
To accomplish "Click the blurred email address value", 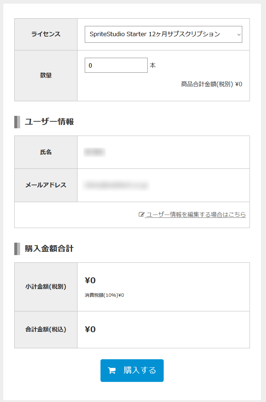I will coord(116,185).
